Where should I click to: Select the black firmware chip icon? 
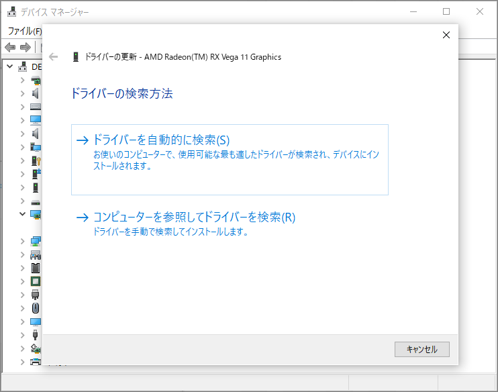pyautogui.click(x=36, y=268)
